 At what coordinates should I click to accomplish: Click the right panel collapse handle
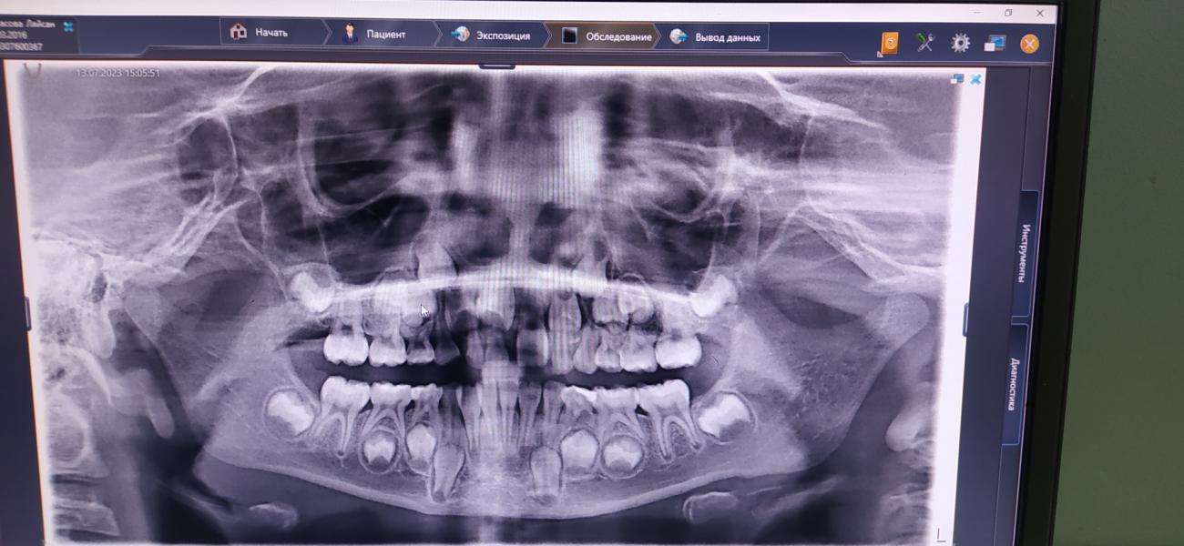pos(965,318)
